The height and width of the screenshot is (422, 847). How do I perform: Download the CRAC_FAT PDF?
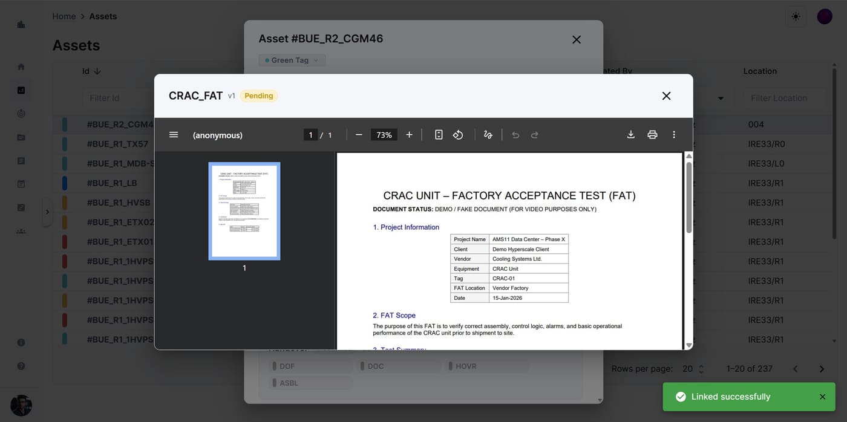(x=630, y=135)
